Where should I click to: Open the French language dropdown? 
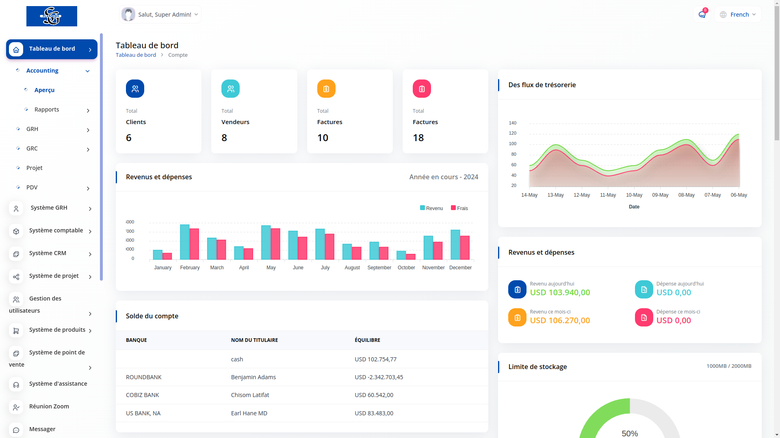pos(738,15)
